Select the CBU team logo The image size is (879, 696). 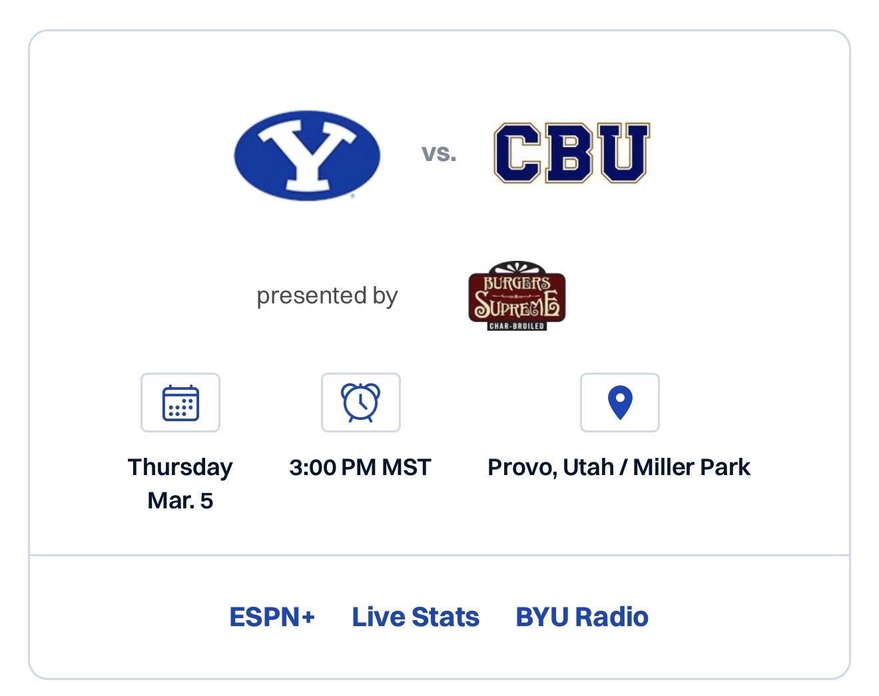click(x=573, y=152)
